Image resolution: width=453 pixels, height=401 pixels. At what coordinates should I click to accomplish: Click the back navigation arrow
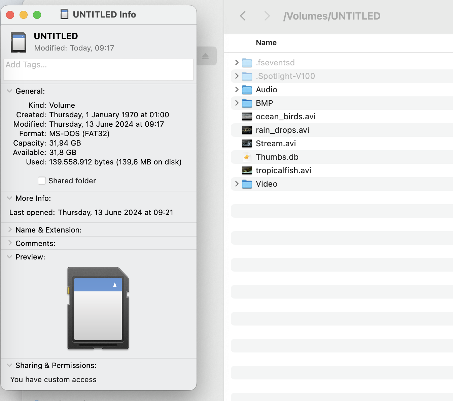tap(243, 16)
